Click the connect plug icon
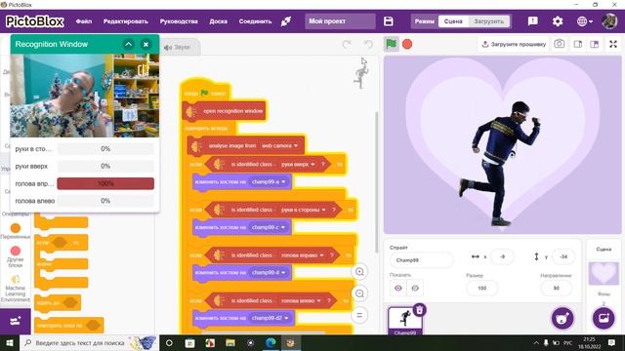Viewport: 625px width, 351px height. [286, 21]
